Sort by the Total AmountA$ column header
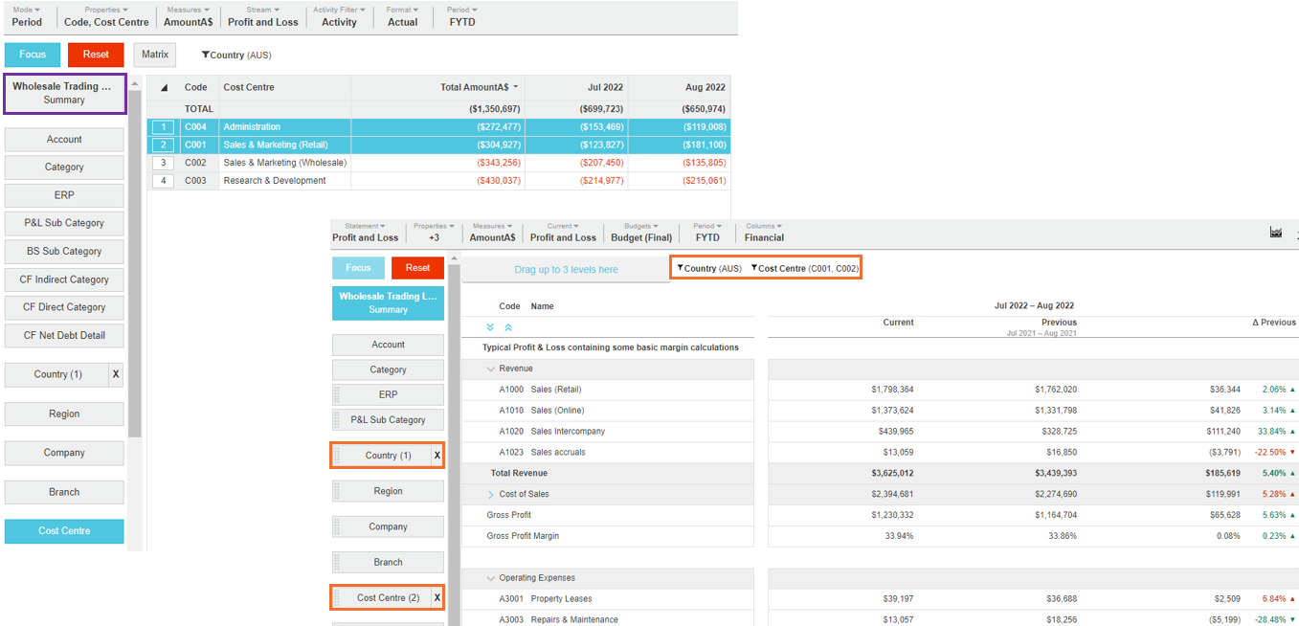This screenshot has width=1299, height=626. pyautogui.click(x=479, y=88)
